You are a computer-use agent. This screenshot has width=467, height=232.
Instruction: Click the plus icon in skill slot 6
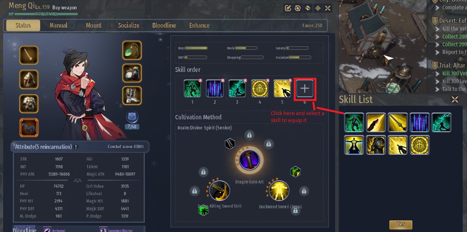[304, 89]
